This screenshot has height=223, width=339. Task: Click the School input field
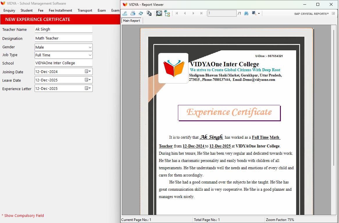[64, 63]
